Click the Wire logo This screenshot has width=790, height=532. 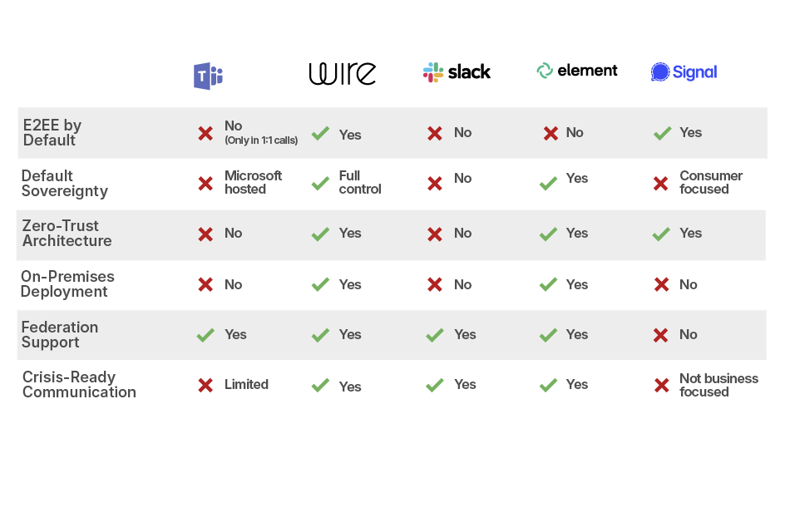[342, 73]
